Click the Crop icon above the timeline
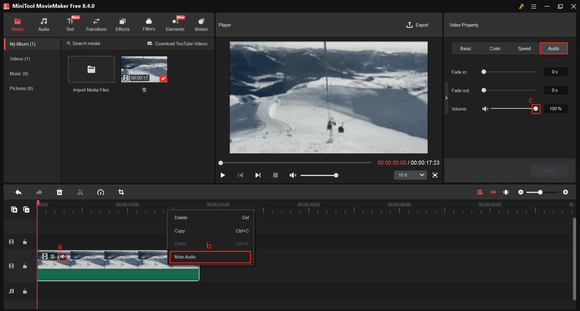 [121, 192]
